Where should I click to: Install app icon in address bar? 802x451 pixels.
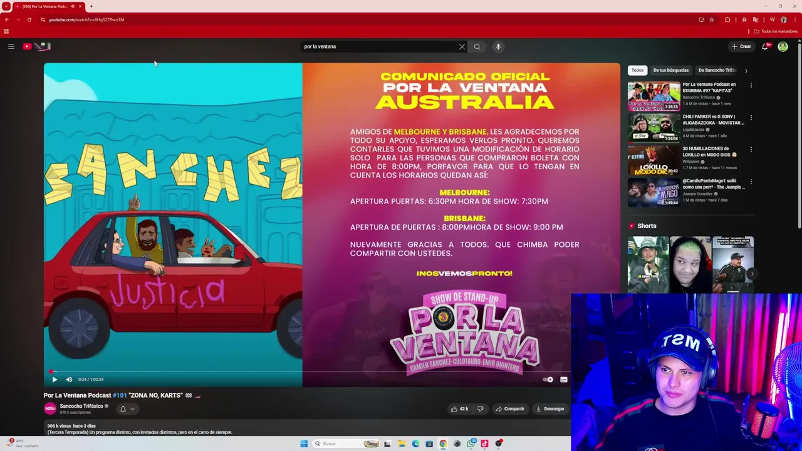click(701, 19)
